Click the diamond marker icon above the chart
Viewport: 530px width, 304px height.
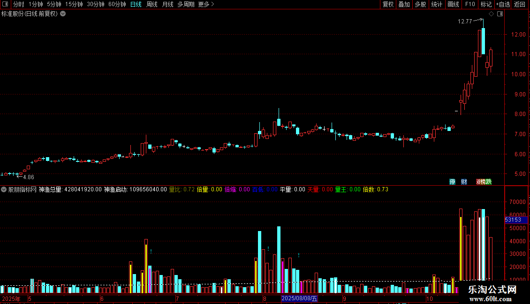[492, 14]
